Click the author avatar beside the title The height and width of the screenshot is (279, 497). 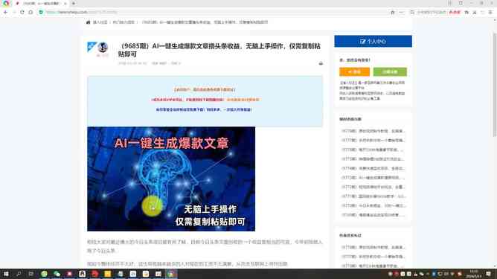tap(103, 48)
